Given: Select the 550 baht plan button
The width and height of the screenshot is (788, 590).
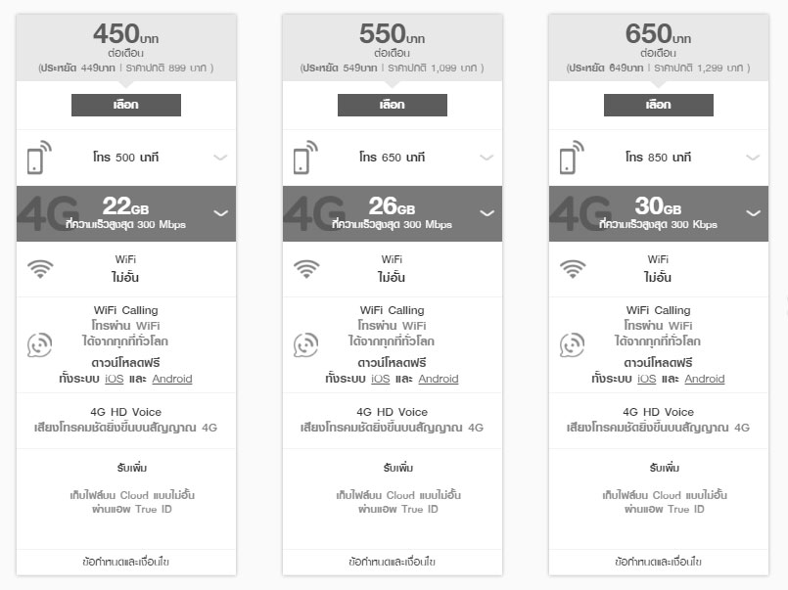Looking at the screenshot, I should pos(393,105).
